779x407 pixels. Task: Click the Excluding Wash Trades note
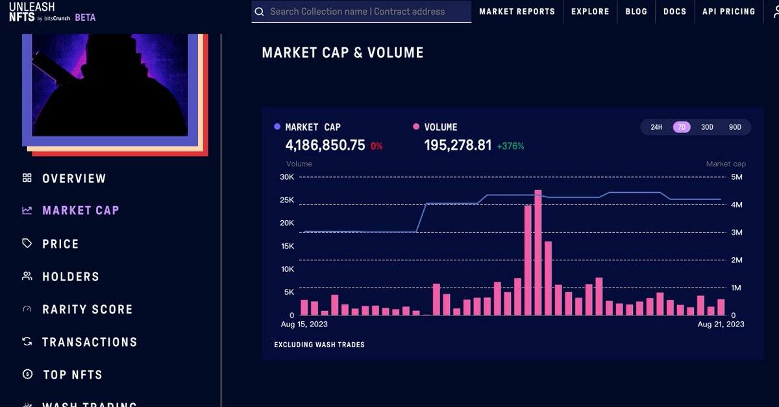319,345
